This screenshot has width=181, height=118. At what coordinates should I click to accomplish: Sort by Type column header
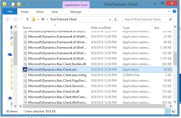click(126, 28)
